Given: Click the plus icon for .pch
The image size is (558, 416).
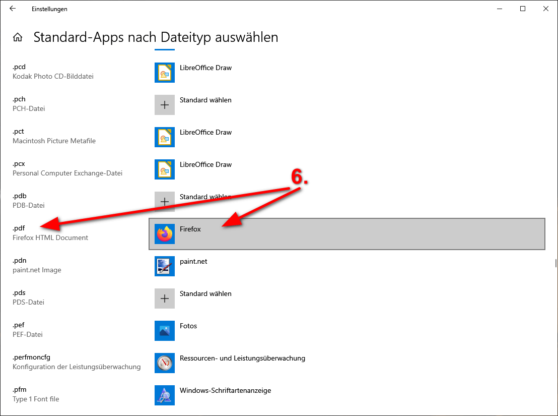Looking at the screenshot, I should 164,105.
